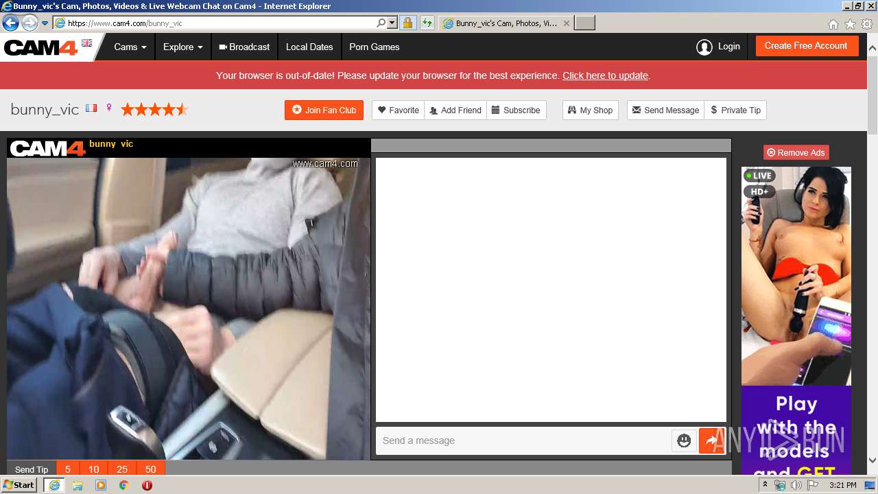The width and height of the screenshot is (878, 494).
Task: Go back using the browser Back arrow
Action: tap(10, 23)
